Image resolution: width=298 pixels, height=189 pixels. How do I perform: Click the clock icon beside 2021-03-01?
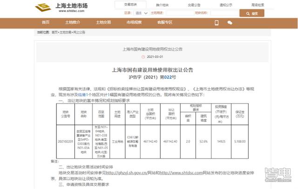143,57
